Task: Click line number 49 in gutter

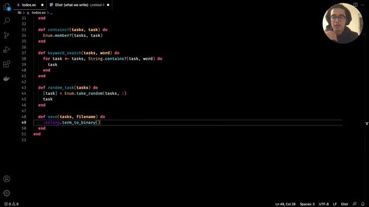Action: point(24,122)
